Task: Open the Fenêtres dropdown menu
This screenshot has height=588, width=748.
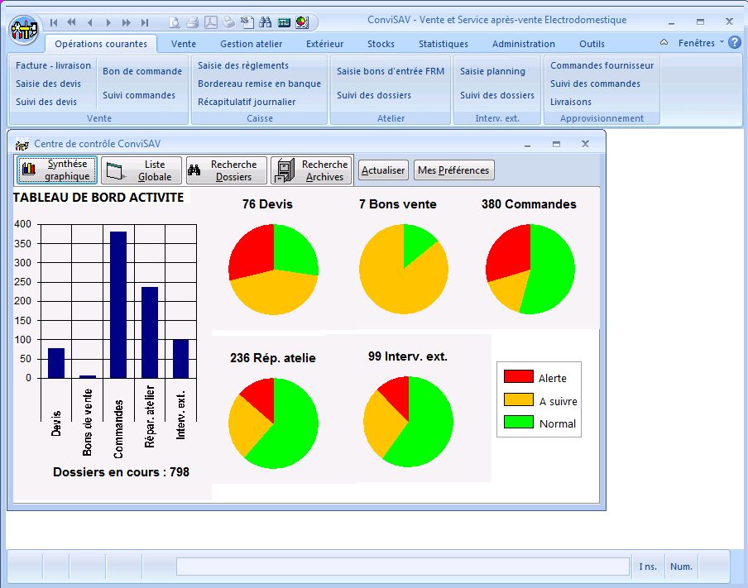Action: (x=701, y=43)
